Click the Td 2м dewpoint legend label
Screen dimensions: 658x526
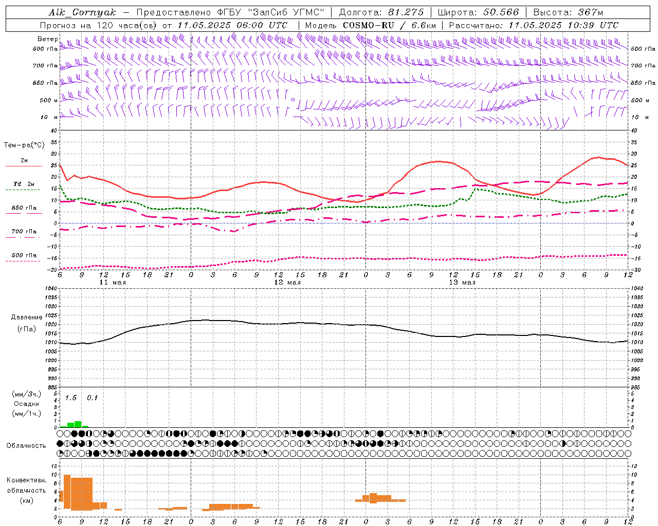click(x=24, y=184)
